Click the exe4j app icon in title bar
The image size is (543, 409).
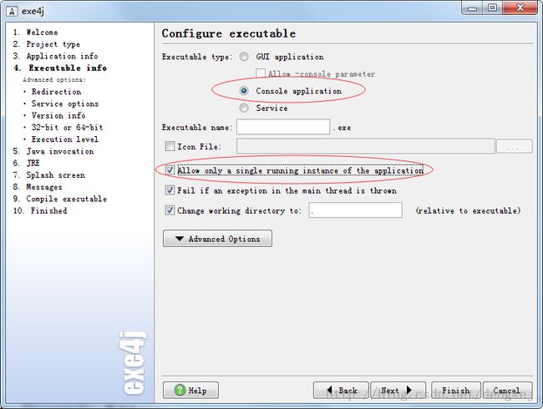(x=12, y=11)
